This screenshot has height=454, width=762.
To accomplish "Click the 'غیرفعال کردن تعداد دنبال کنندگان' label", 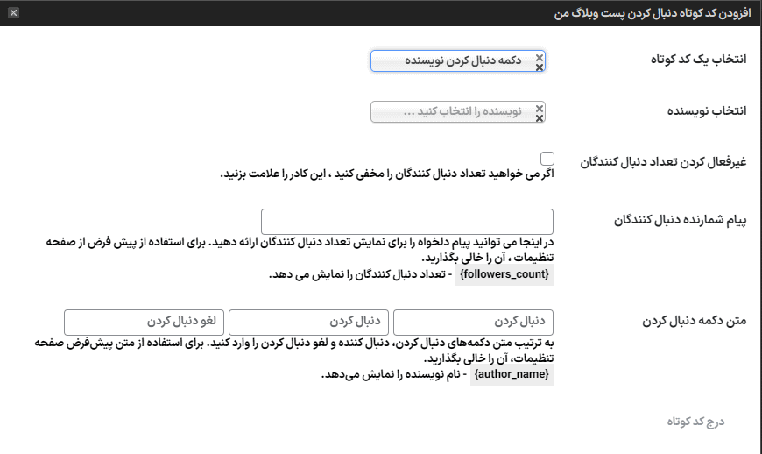I will (x=664, y=162).
